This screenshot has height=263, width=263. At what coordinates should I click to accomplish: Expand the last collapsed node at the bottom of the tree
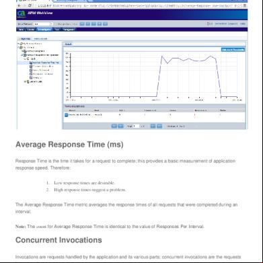click(26, 81)
